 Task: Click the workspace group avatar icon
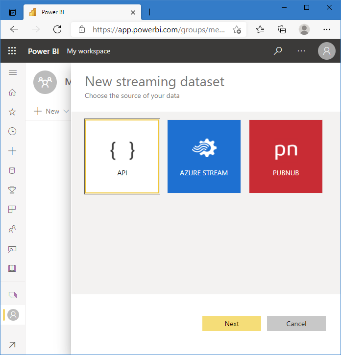45,82
